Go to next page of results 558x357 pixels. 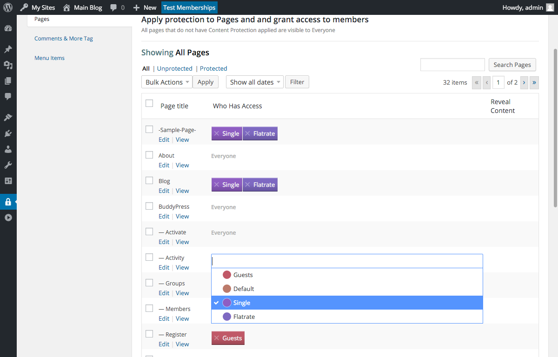[x=524, y=82]
